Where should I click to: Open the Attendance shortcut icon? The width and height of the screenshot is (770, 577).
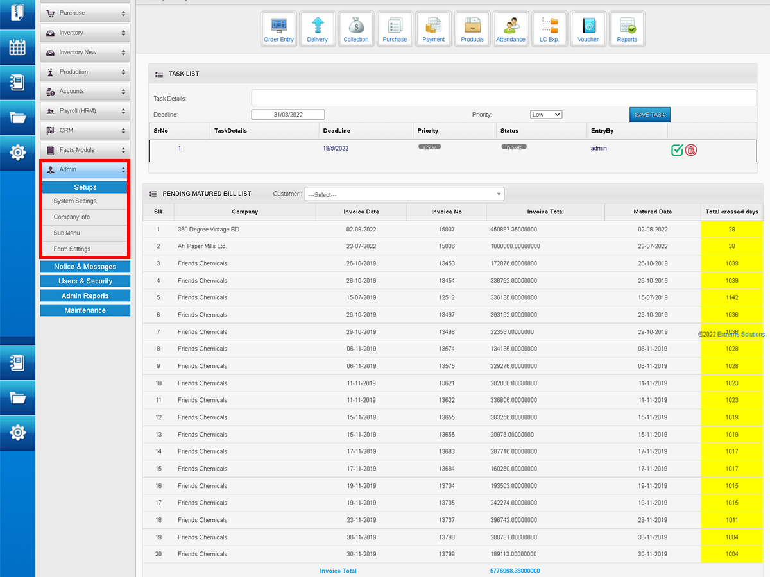click(x=511, y=29)
